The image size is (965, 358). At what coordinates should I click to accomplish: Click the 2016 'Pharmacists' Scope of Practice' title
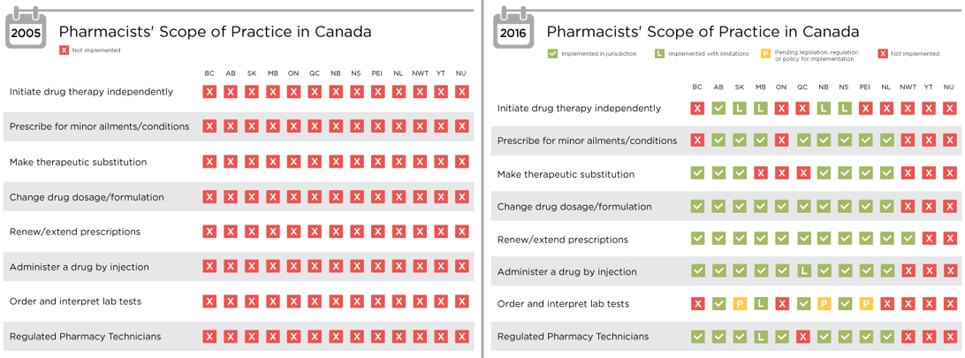[703, 31]
